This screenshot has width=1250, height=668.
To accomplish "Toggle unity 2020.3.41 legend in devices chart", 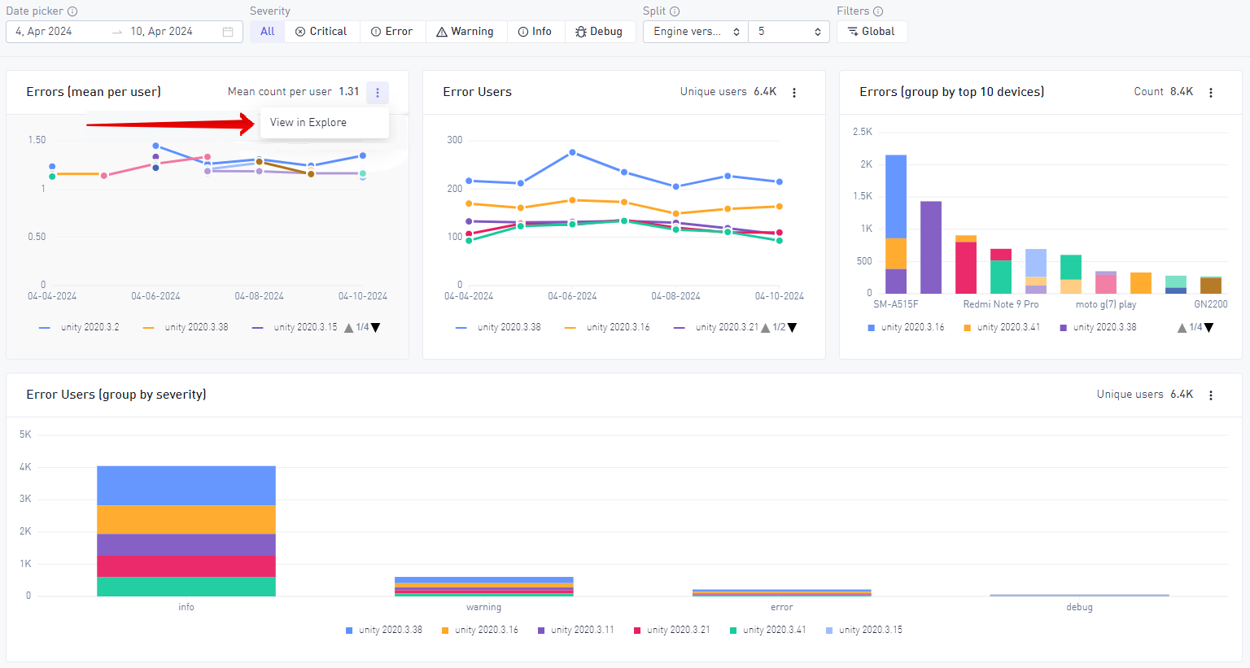I will (x=1002, y=328).
